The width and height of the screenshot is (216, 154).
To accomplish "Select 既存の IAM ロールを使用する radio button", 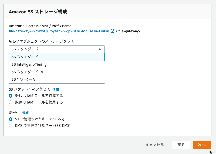I will pos(11,102).
